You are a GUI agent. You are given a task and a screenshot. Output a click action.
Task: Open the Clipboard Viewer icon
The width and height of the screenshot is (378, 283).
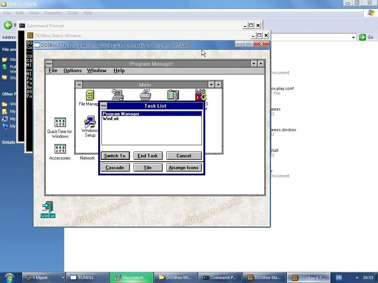click(x=173, y=95)
